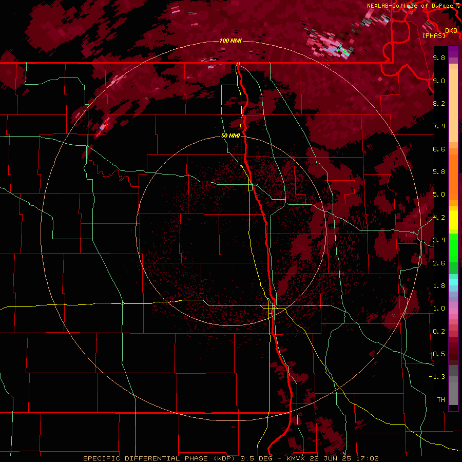
Task: Click the 6.6 scale value
Action: click(x=439, y=149)
